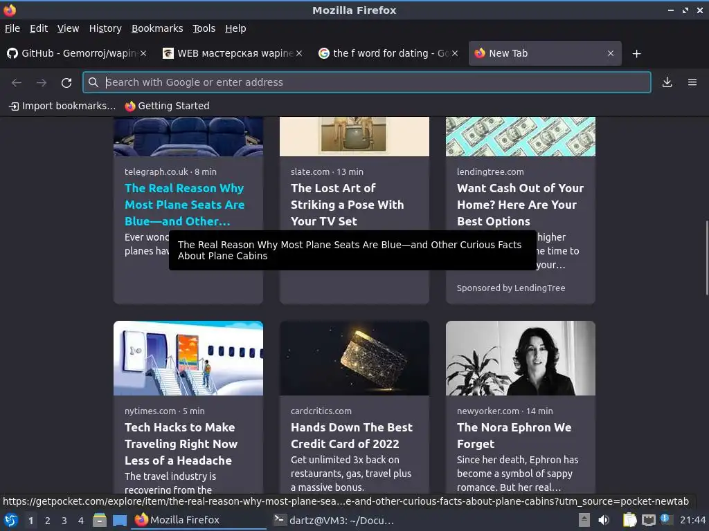Viewport: 709px width, 531px height.
Task: Click the dollar bills thumbnail image
Action: point(521,136)
